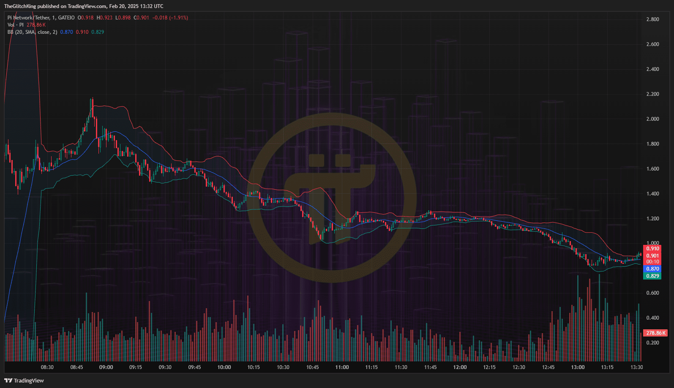
Task: Click the 09:00 time axis label
Action: (x=106, y=367)
